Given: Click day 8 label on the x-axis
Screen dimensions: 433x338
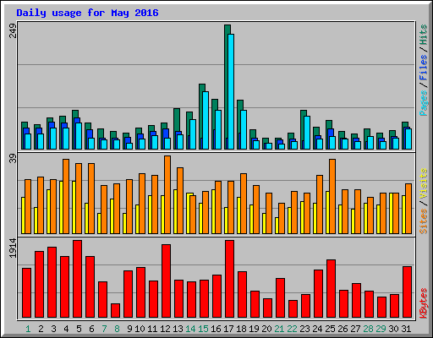Looking at the screenshot, I should click(x=117, y=329).
